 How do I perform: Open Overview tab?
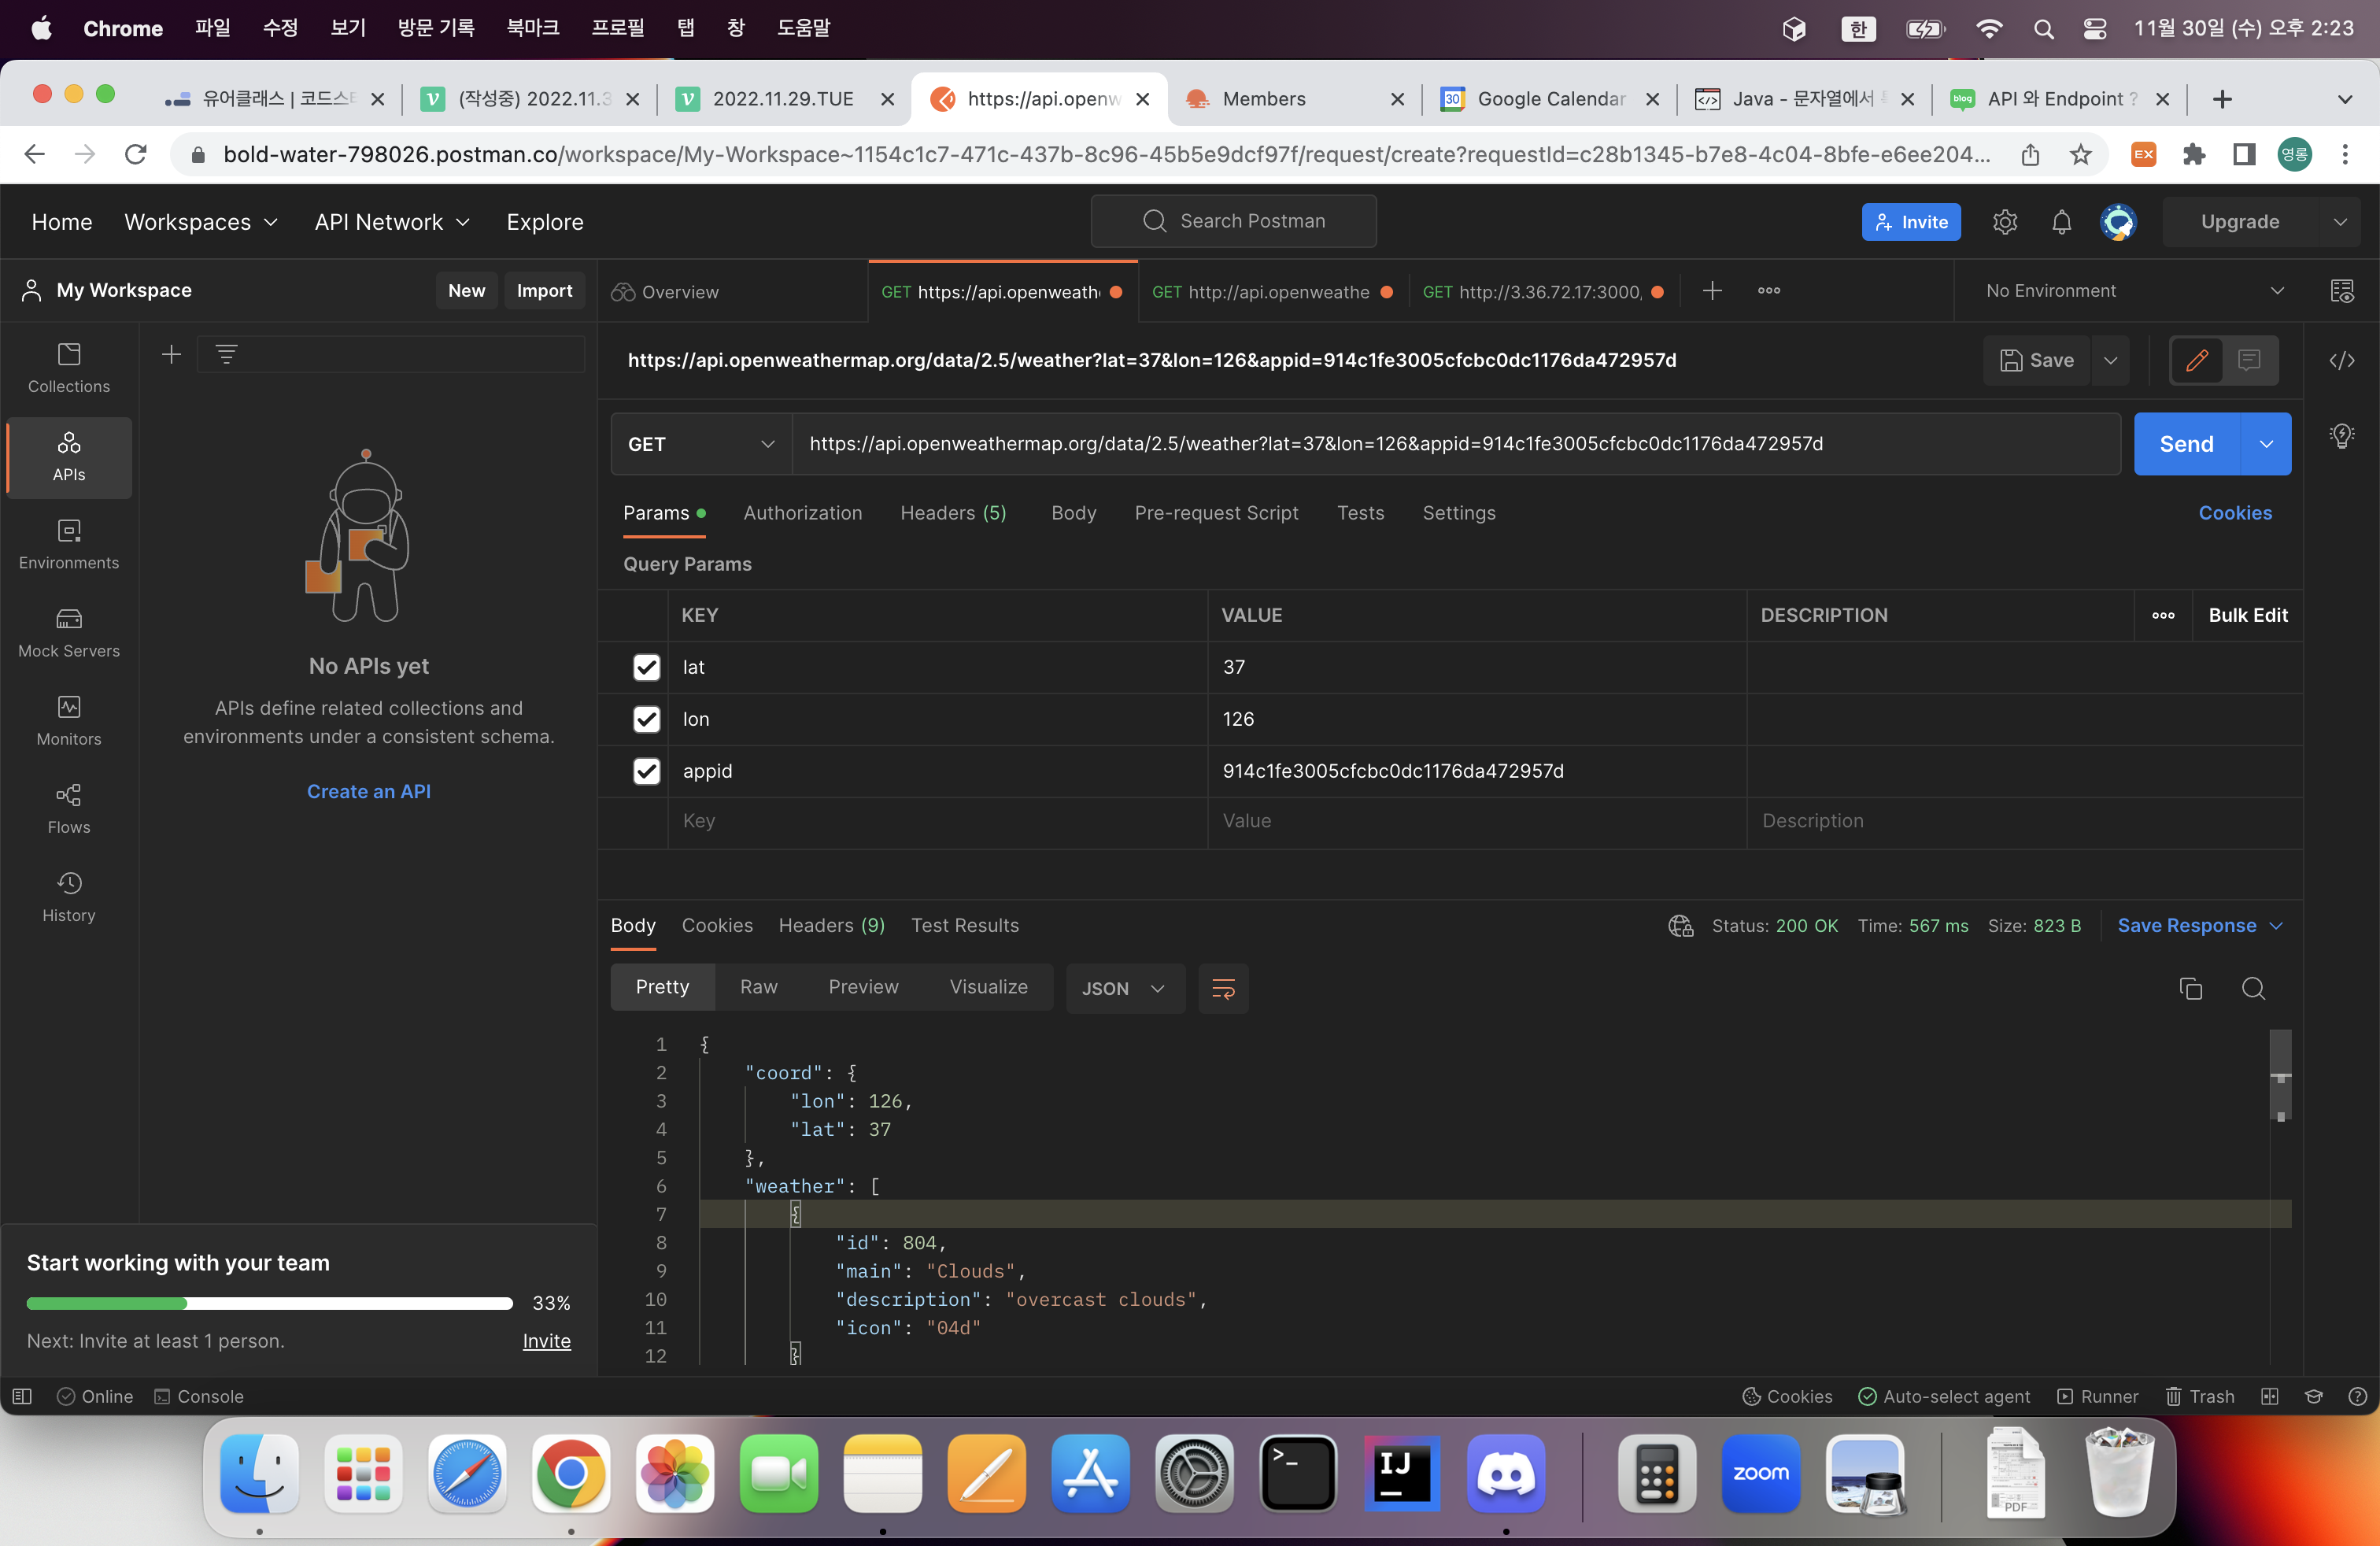click(665, 292)
